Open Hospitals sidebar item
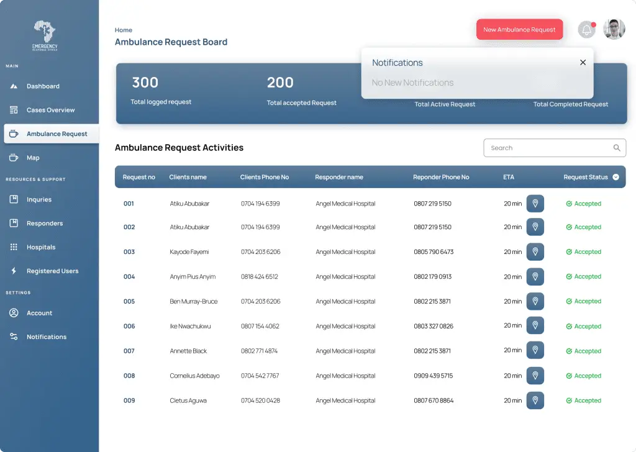The height and width of the screenshot is (452, 636). point(41,247)
